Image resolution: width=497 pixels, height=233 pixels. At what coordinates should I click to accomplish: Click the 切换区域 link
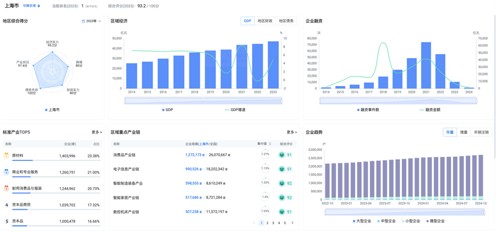pos(29,5)
